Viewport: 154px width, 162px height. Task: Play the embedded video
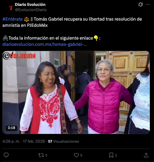[x=76, y=92]
